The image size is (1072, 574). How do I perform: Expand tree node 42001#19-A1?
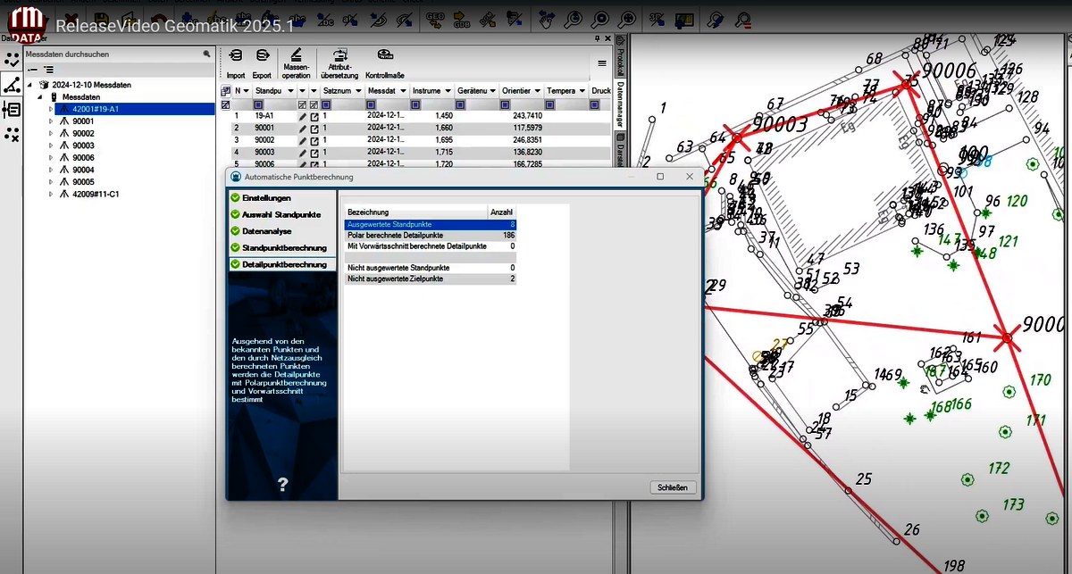51,109
